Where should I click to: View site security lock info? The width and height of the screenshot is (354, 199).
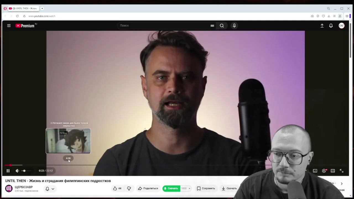[x=24, y=16]
